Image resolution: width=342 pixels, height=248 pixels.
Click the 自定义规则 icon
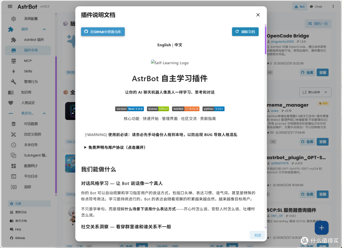pyautogui.click(x=14, y=134)
